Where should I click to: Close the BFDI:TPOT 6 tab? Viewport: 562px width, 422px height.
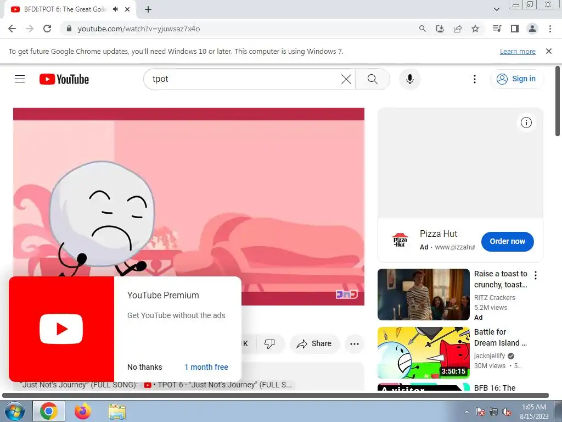(x=127, y=9)
